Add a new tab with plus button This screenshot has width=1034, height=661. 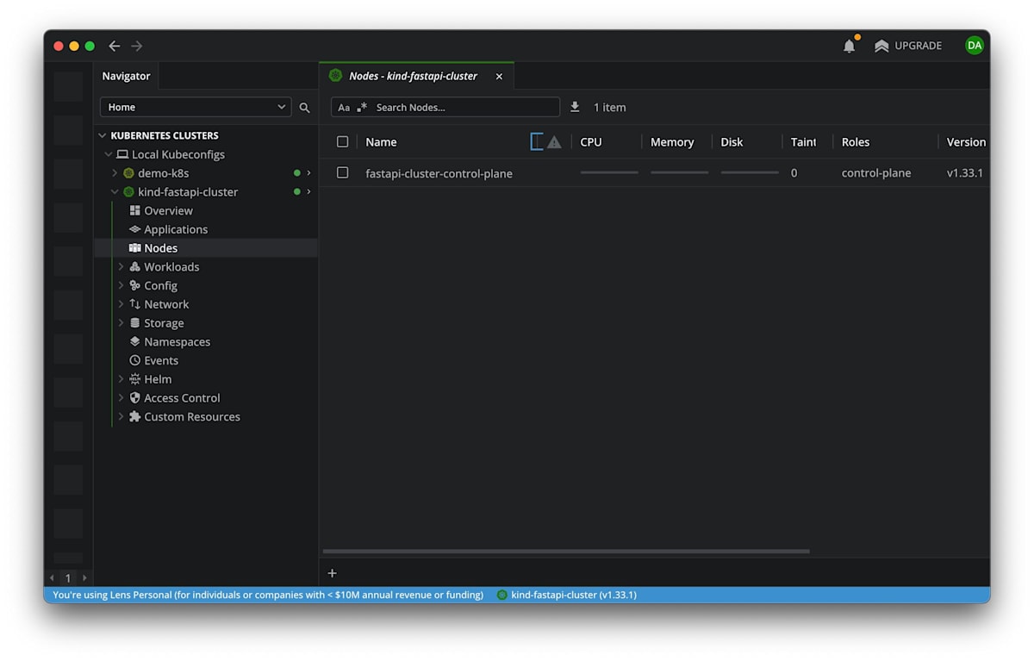coord(333,573)
